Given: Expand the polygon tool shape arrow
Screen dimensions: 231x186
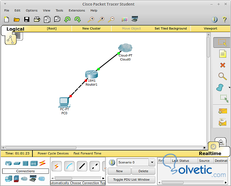Looking at the screenshot, I should [230, 87].
